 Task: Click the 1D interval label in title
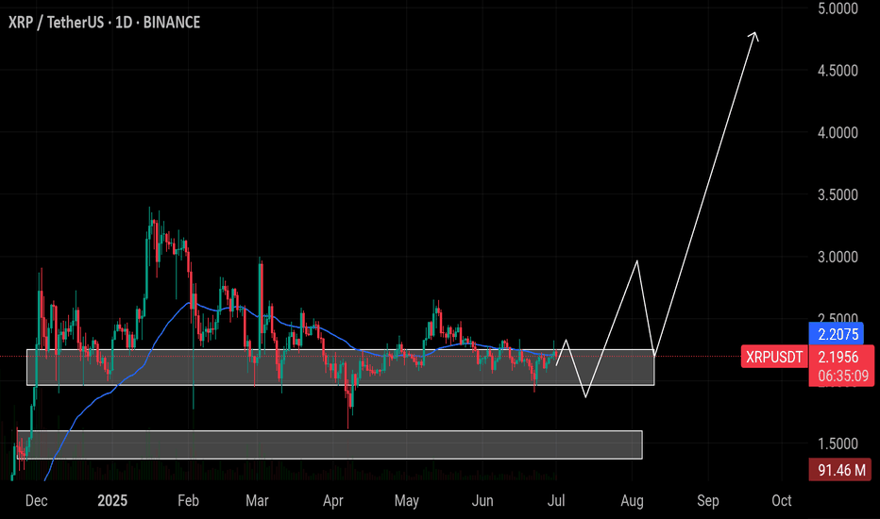click(124, 23)
